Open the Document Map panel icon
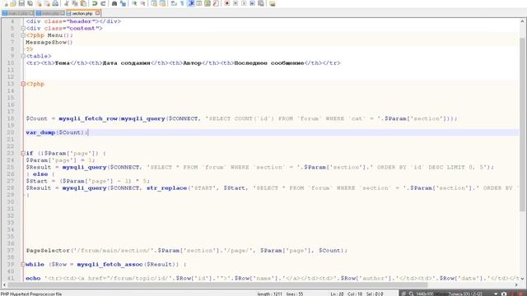Viewport: 527px width, 296px height. 208,3
